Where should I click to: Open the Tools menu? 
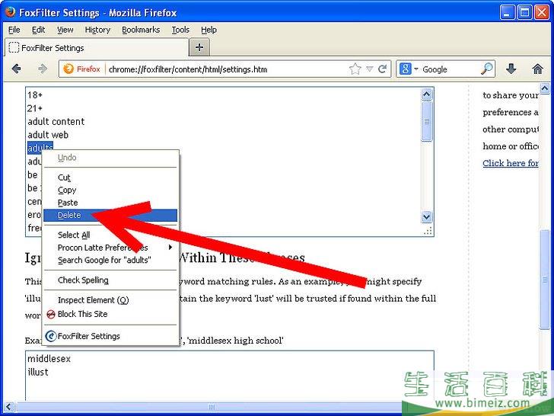point(180,30)
